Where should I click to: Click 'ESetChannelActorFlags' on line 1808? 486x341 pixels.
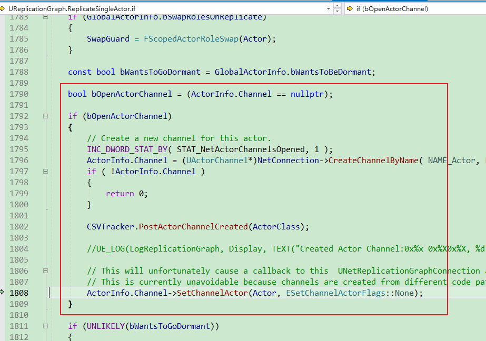pyautogui.click(x=336, y=293)
